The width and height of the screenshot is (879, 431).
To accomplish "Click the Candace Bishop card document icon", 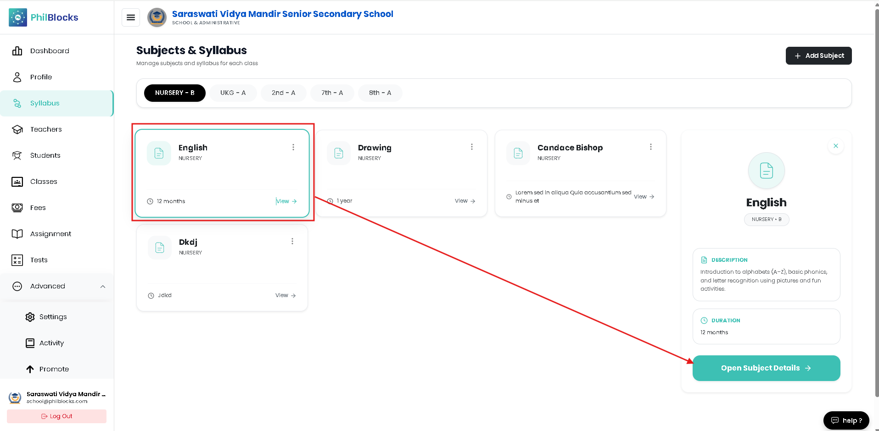I will click(518, 153).
